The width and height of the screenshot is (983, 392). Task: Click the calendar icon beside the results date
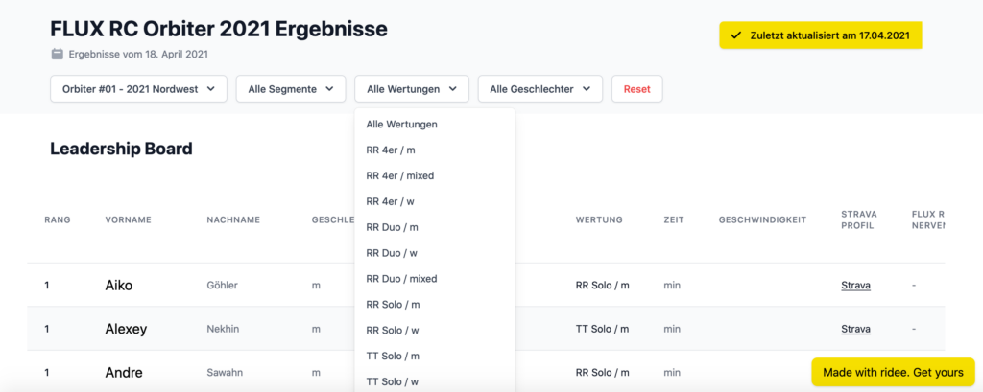click(58, 55)
